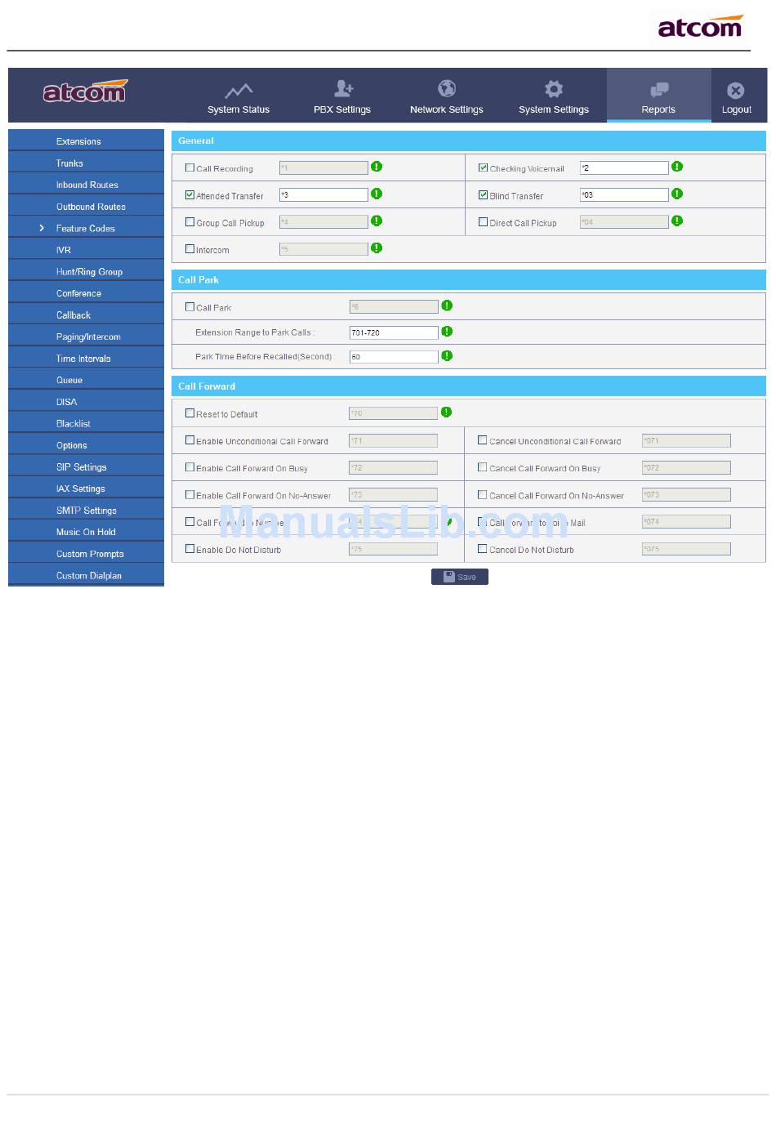Image resolution: width=776 pixels, height=1133 pixels.
Task: Uncheck Checking Voicemail checkbox
Action: click(x=483, y=167)
